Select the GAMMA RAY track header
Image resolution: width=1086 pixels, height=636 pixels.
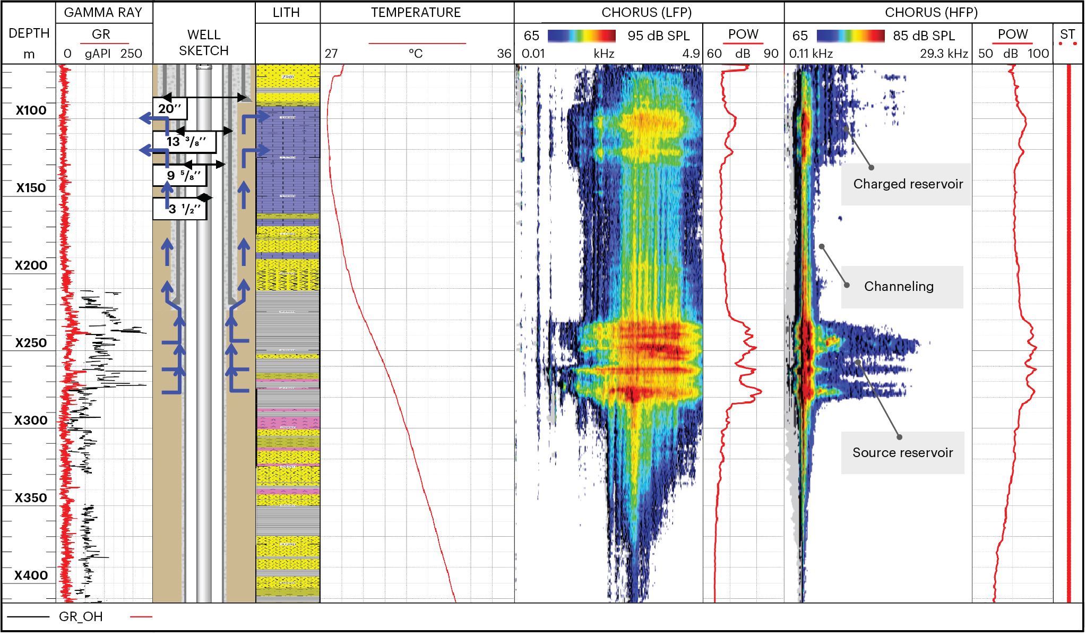click(x=103, y=12)
